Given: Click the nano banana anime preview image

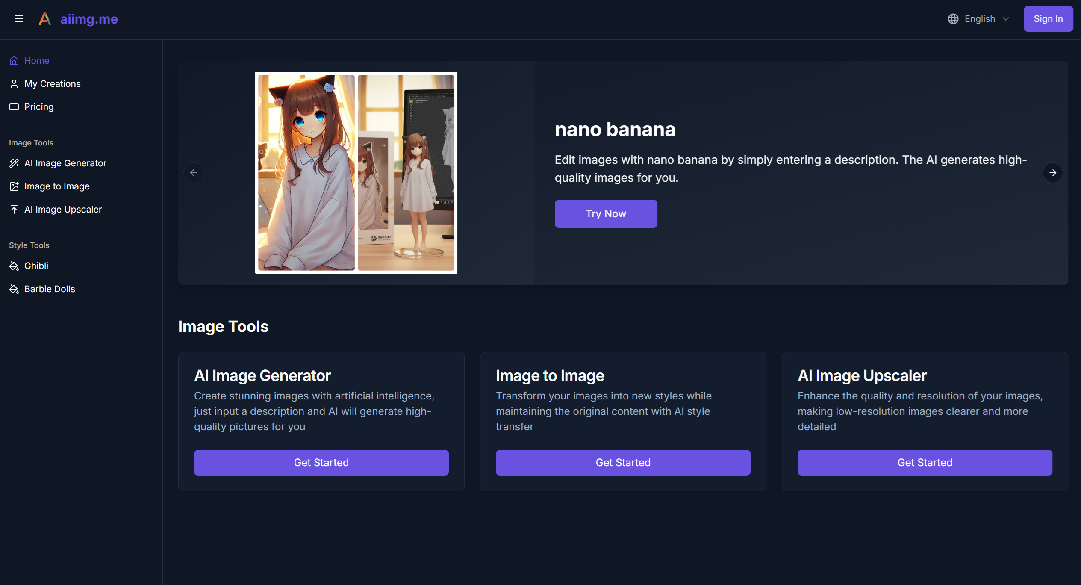Looking at the screenshot, I should tap(356, 173).
